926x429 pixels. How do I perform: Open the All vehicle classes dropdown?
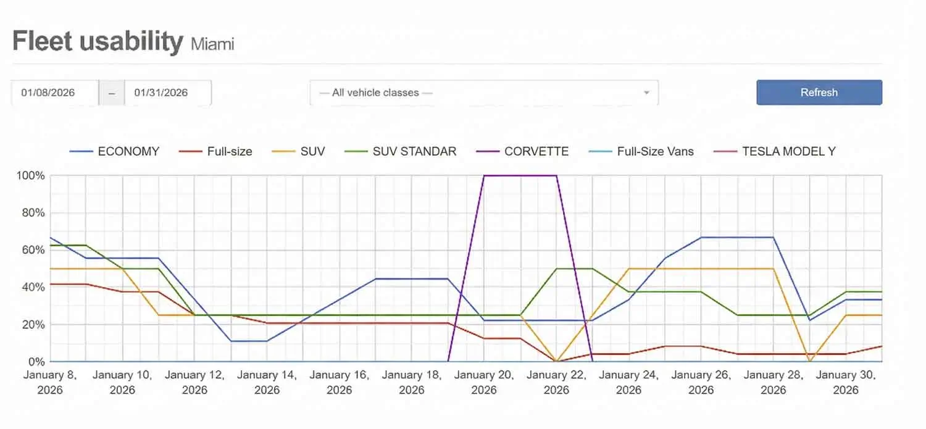[x=483, y=93]
